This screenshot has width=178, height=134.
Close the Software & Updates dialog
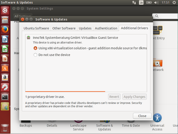point(142,116)
